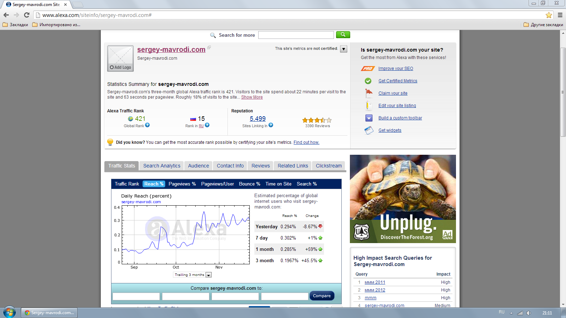Click the Improve your SEO link
The width and height of the screenshot is (566, 318).
click(x=395, y=69)
